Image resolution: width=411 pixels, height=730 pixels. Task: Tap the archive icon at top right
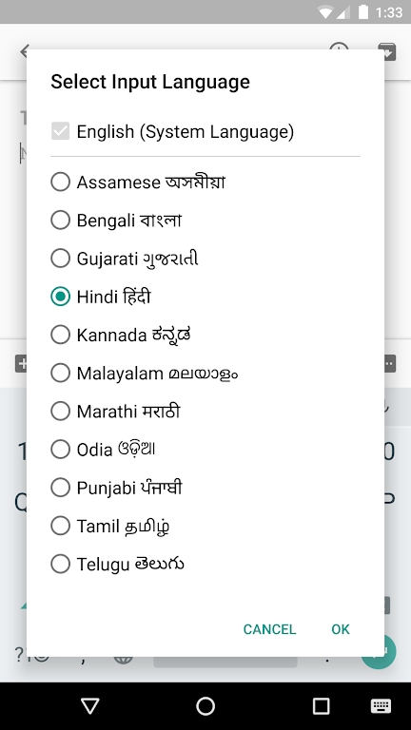[x=387, y=51]
